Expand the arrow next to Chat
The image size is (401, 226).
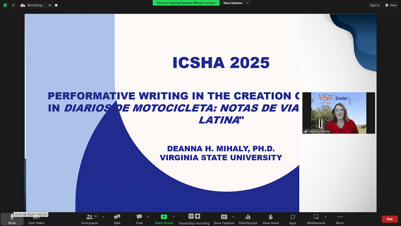click(147, 216)
